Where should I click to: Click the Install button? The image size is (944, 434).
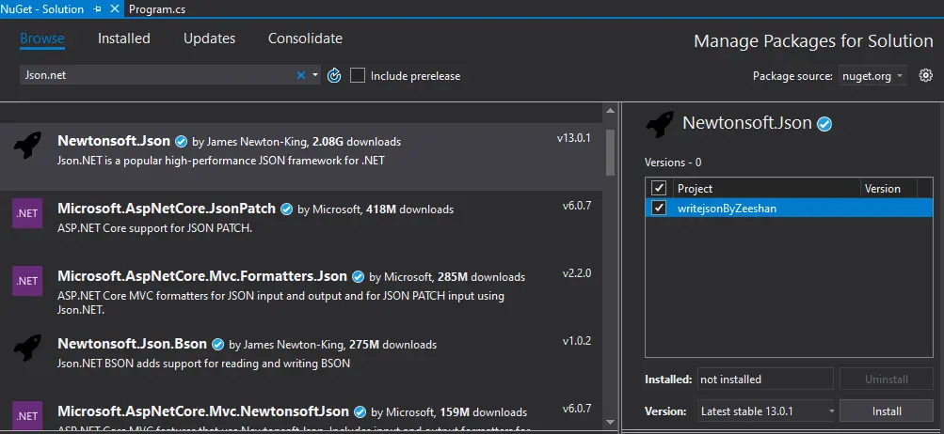[887, 411]
